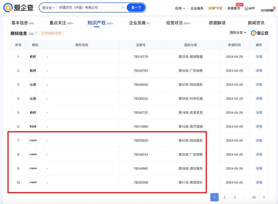
Task: Open 详情 for registration 78250620
Action: [x=259, y=140]
